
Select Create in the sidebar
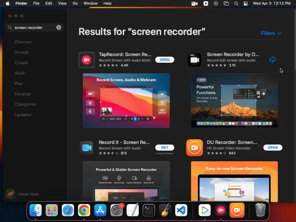(x=21, y=63)
